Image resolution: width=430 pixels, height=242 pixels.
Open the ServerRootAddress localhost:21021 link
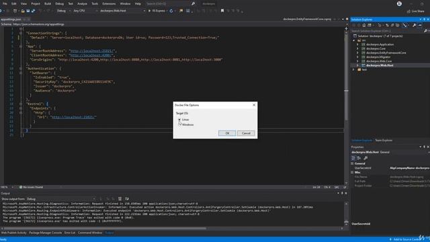point(91,51)
